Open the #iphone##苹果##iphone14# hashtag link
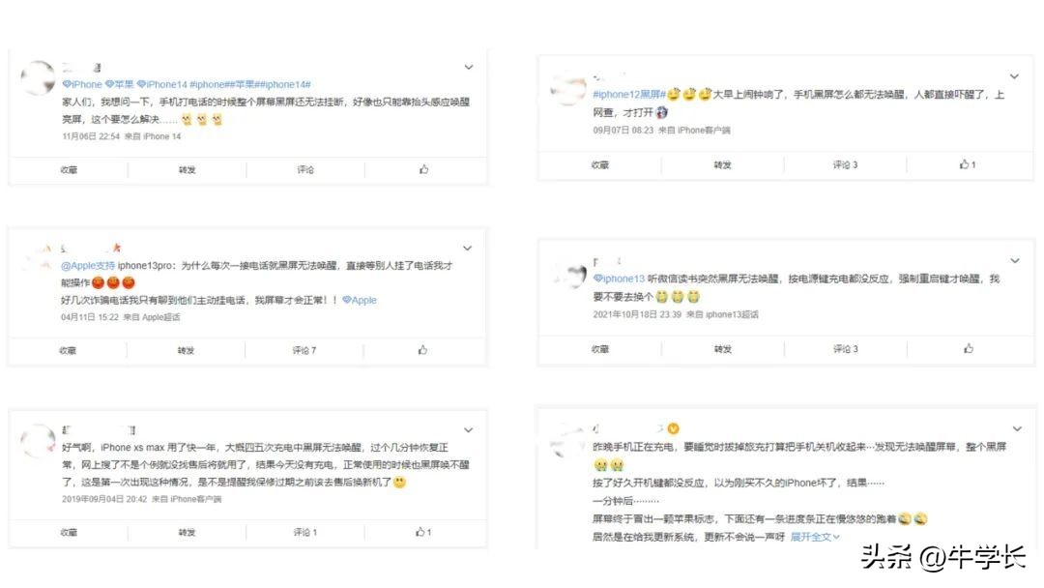 click(x=250, y=84)
